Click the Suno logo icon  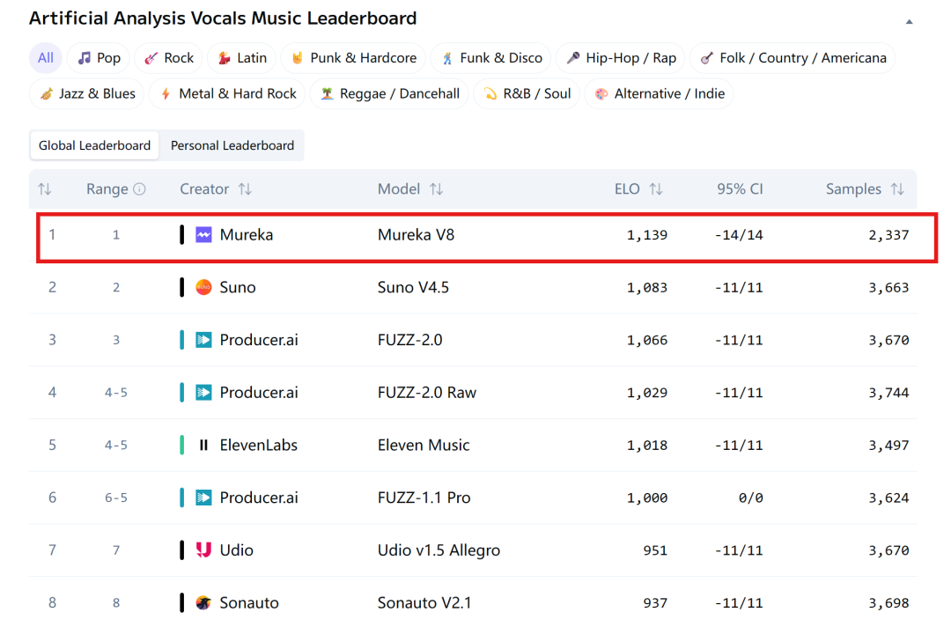pyautogui.click(x=203, y=287)
